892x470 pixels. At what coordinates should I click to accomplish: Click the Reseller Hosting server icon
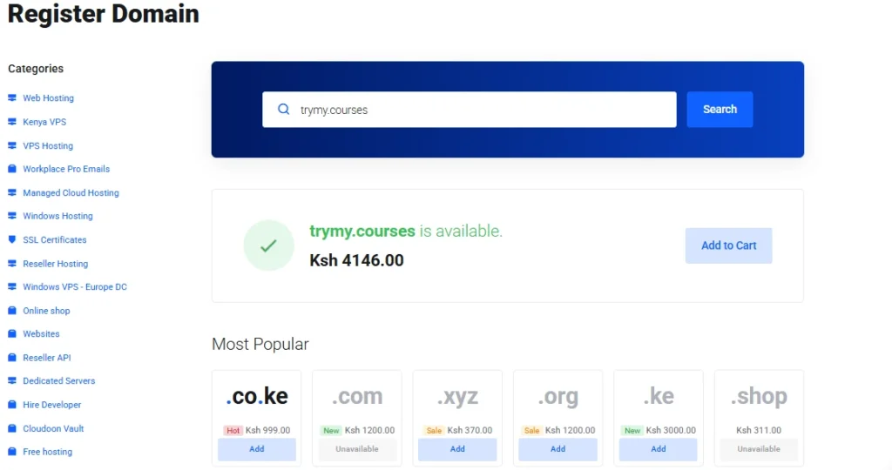(12, 264)
